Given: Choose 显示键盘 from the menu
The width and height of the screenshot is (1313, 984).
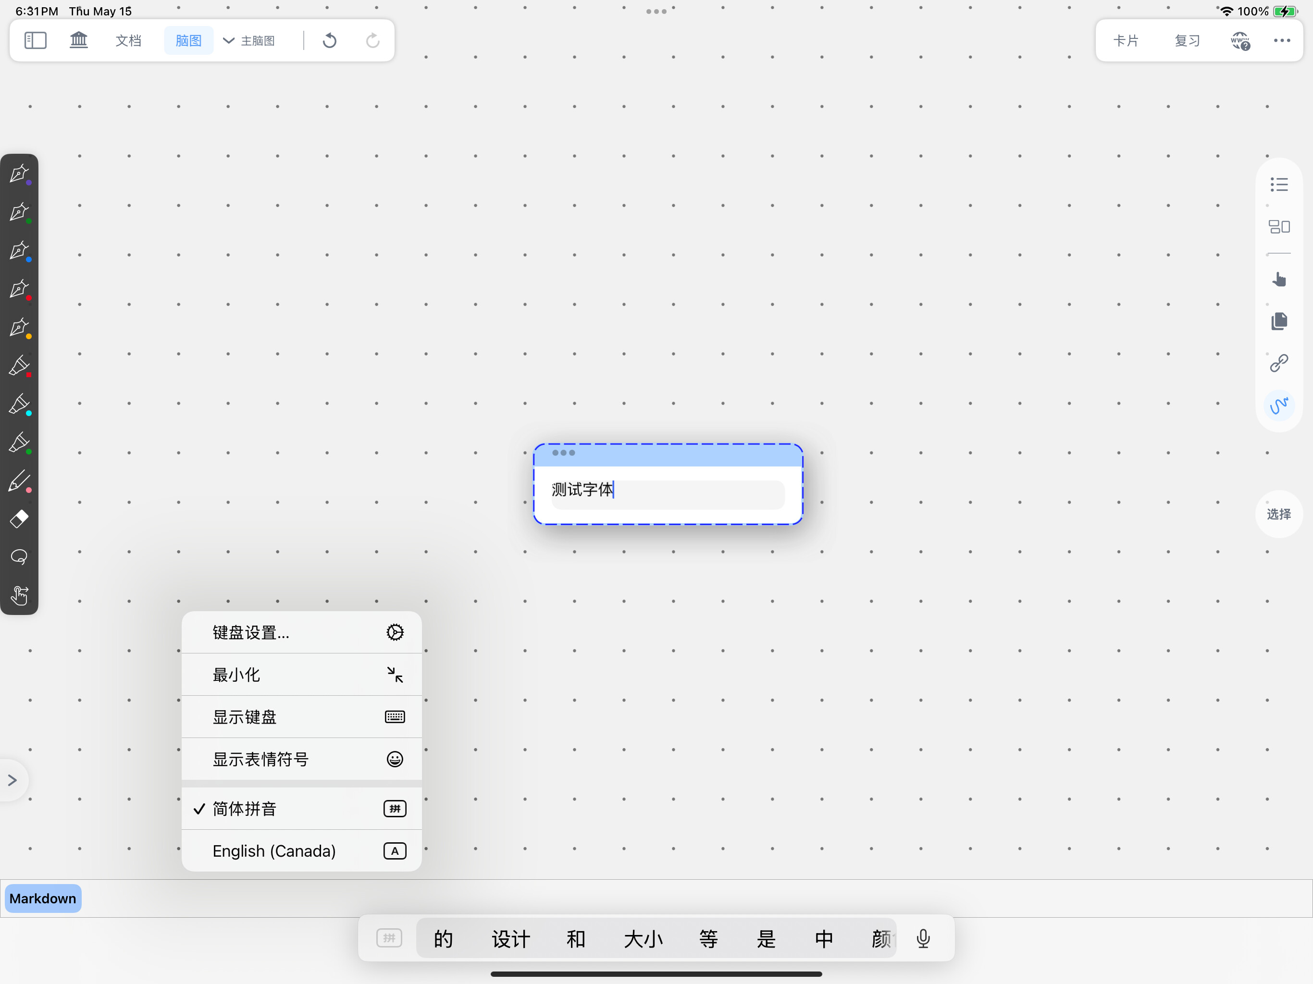Looking at the screenshot, I should click(301, 717).
